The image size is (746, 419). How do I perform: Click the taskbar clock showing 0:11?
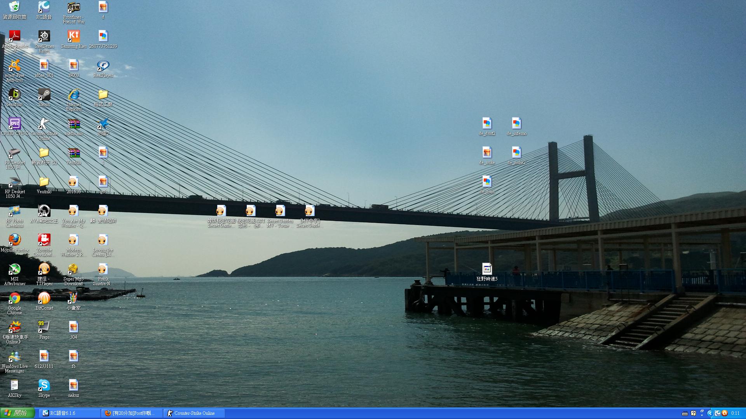point(735,413)
